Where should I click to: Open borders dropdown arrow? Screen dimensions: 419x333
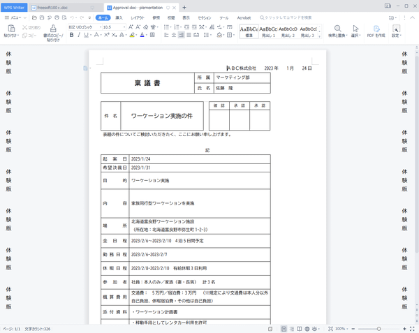[x=234, y=35]
